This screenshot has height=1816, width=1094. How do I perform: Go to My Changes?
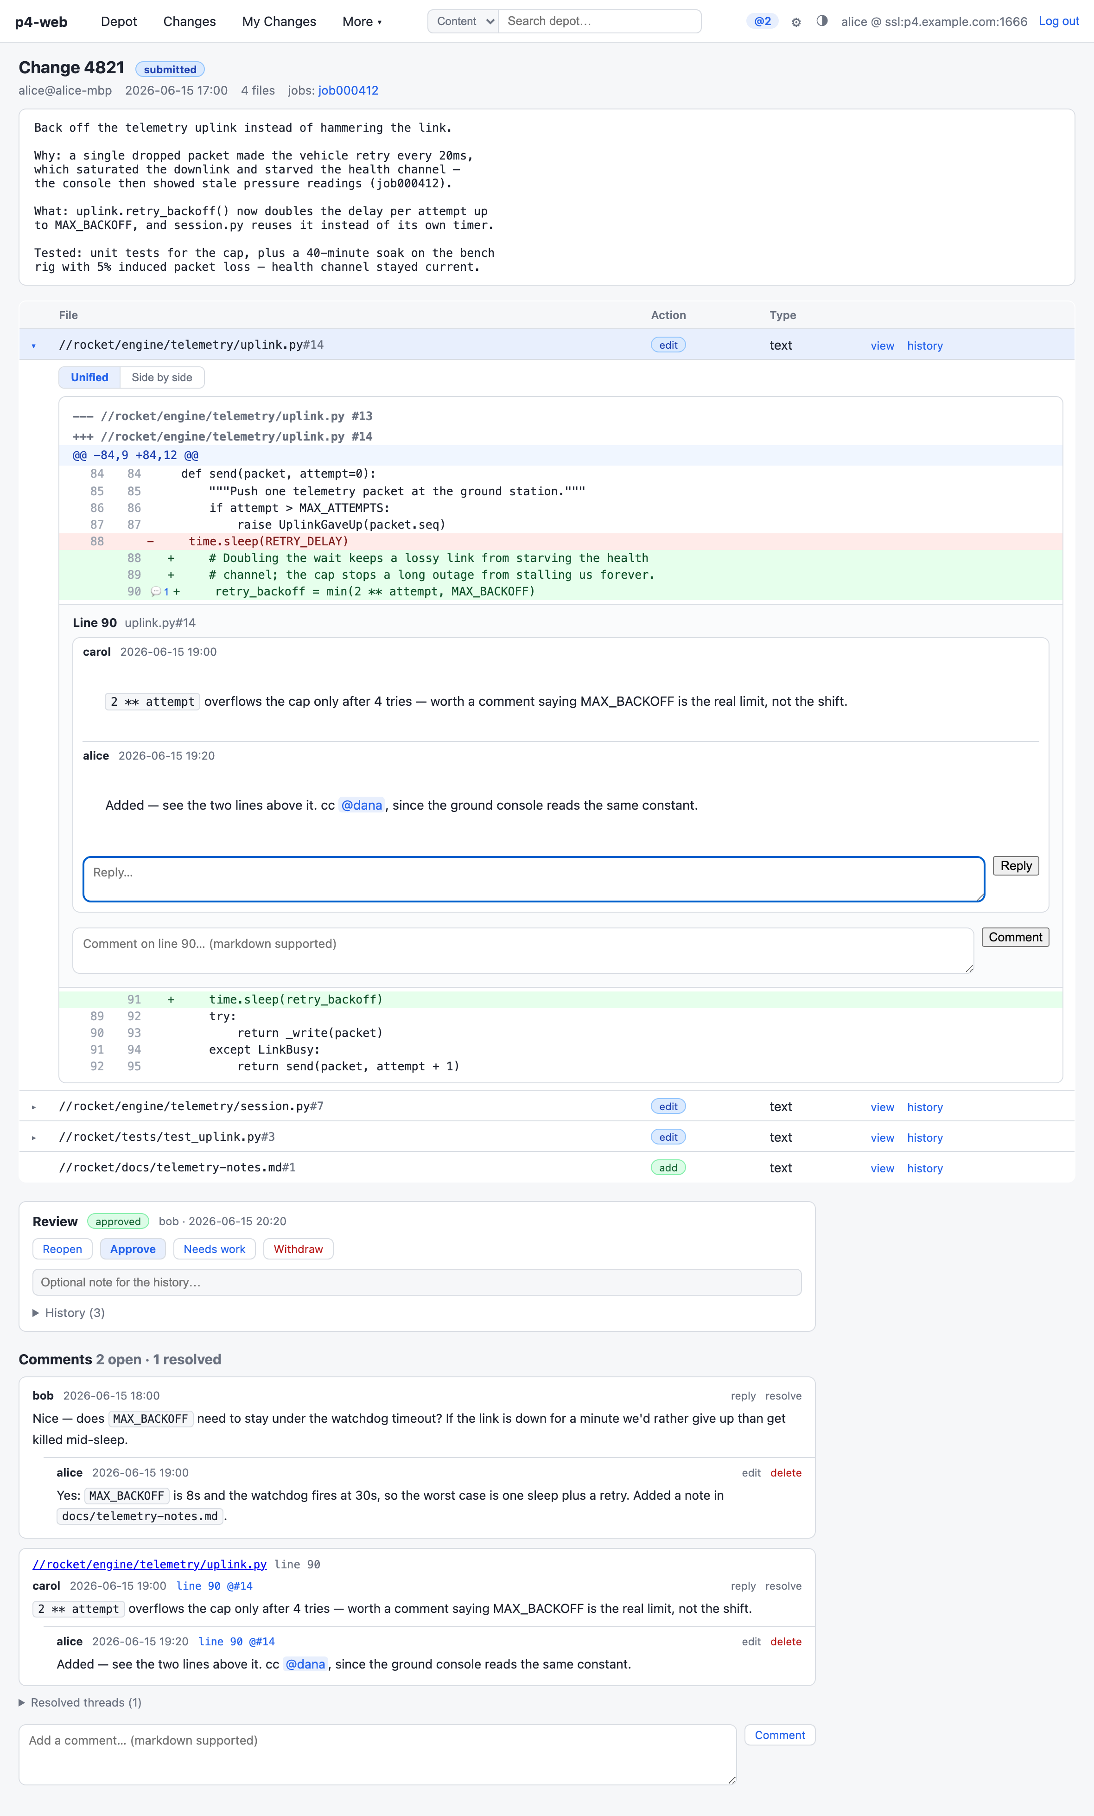[x=279, y=22]
